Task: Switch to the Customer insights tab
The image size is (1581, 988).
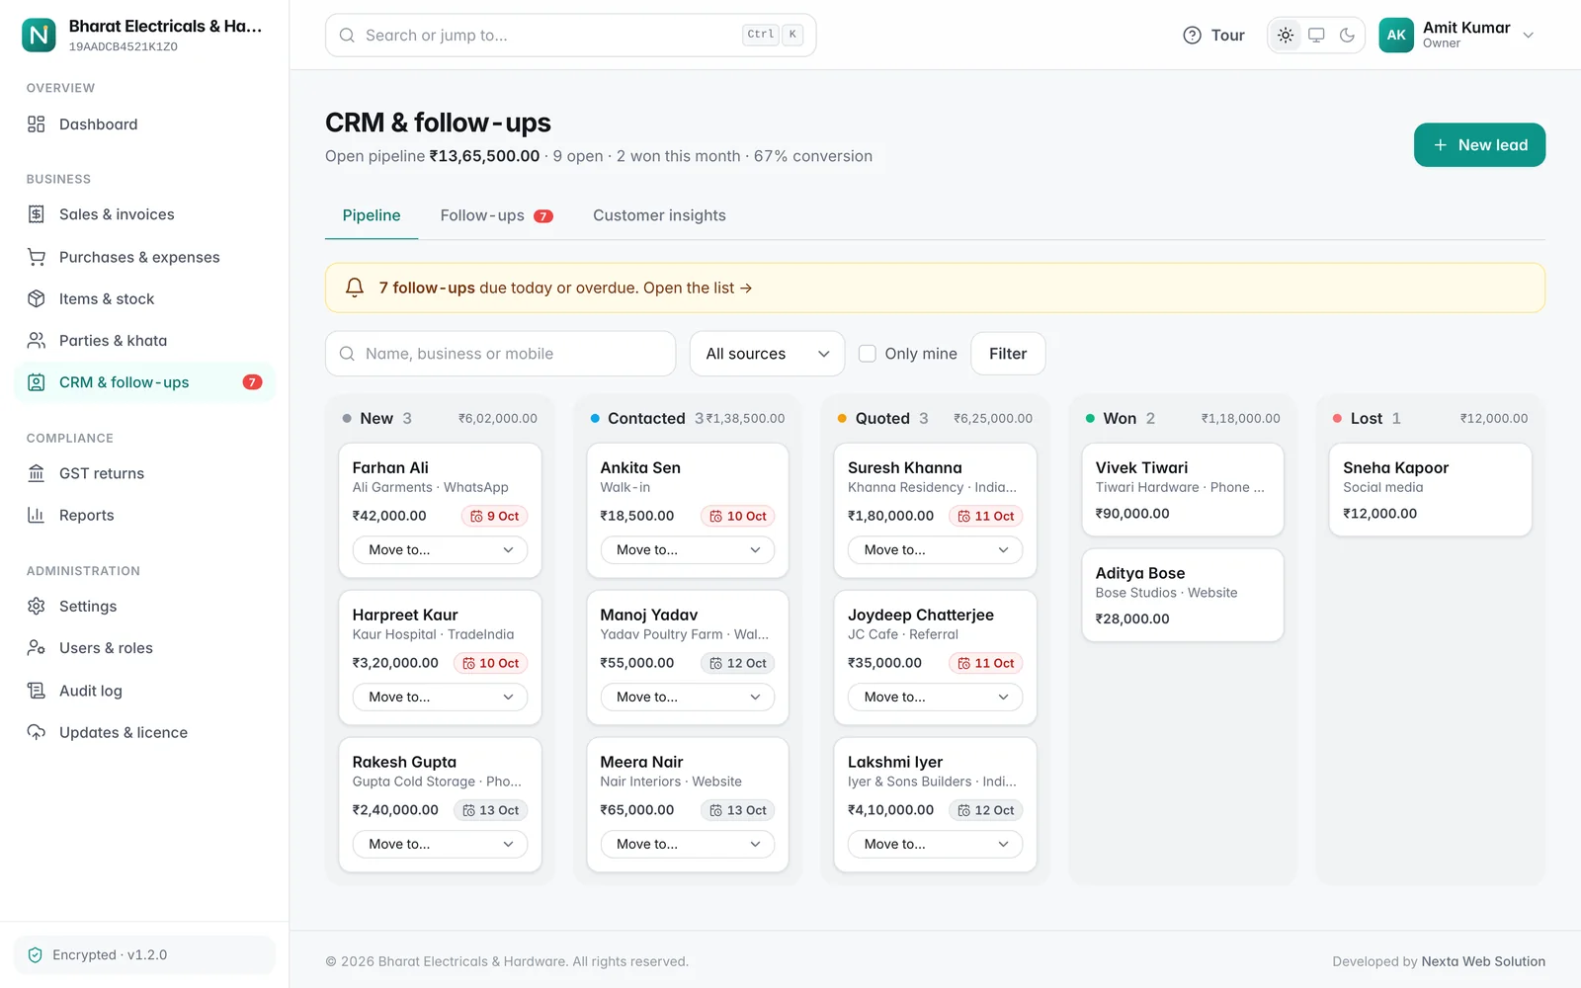Action: tap(659, 215)
